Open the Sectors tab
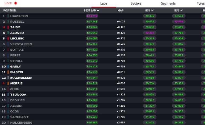This screenshot has width=205, height=125. point(136,3)
